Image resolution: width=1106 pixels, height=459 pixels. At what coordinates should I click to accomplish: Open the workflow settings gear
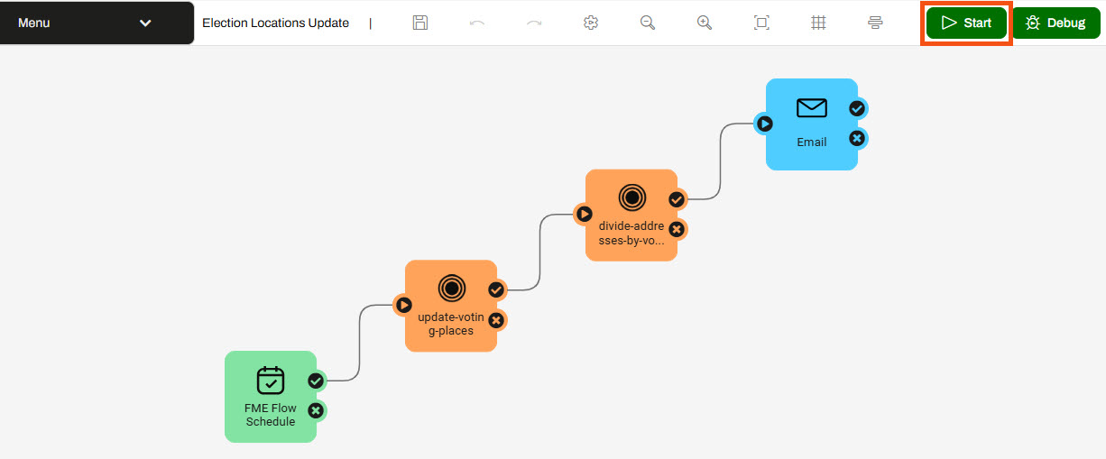pyautogui.click(x=591, y=23)
